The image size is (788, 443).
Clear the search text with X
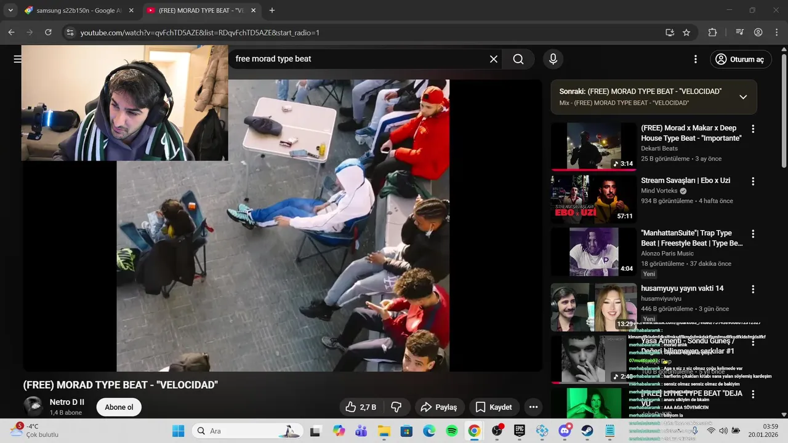click(x=494, y=59)
